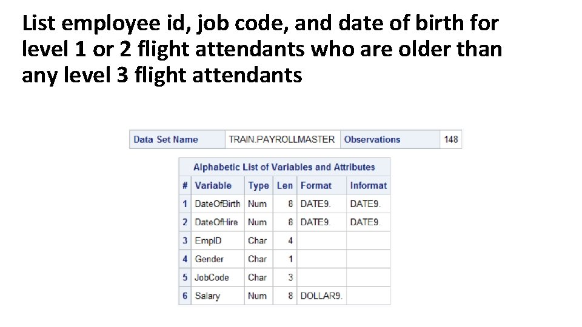Image resolution: width=582 pixels, height=327 pixels.
Task: Select the Gender variable cell
Action: 218,259
